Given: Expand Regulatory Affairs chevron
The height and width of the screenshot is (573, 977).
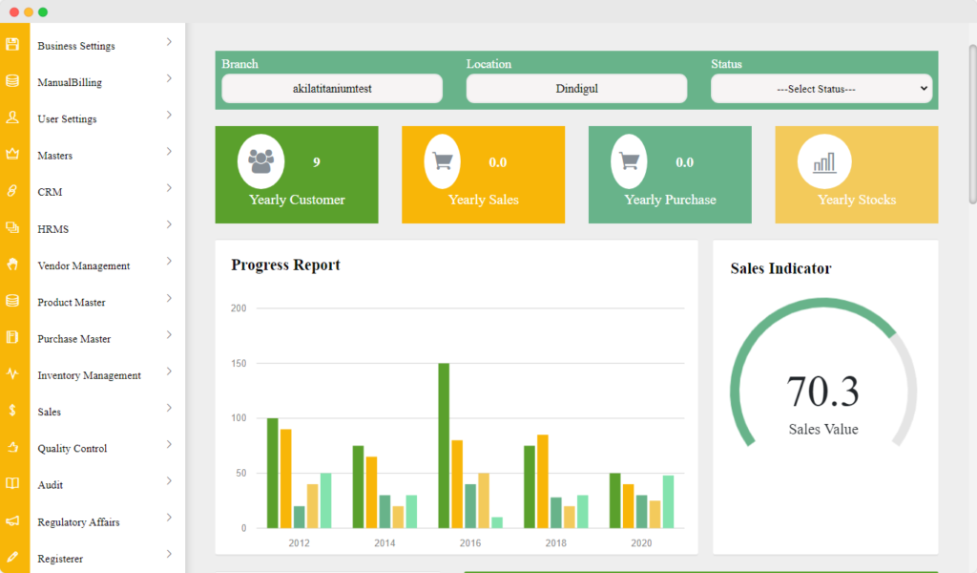Looking at the screenshot, I should [169, 518].
